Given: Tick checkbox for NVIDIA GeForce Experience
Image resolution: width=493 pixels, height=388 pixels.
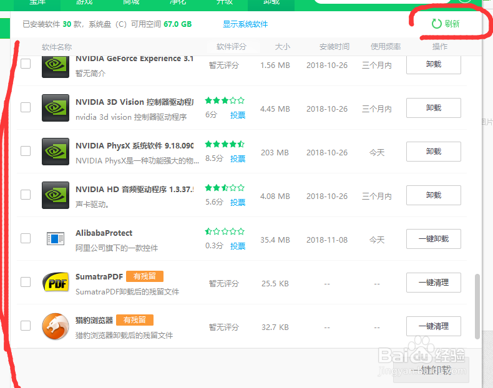Looking at the screenshot, I should coord(26,64).
